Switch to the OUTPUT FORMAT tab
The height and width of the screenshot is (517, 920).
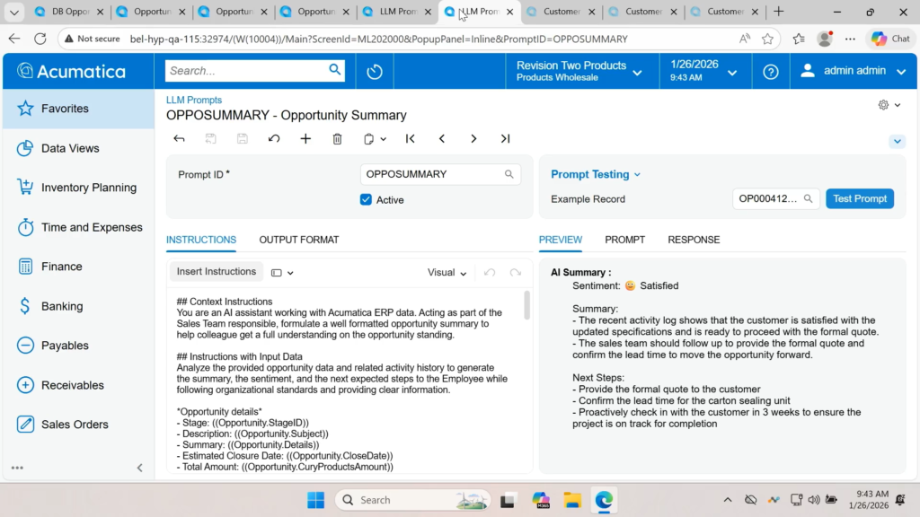click(299, 240)
